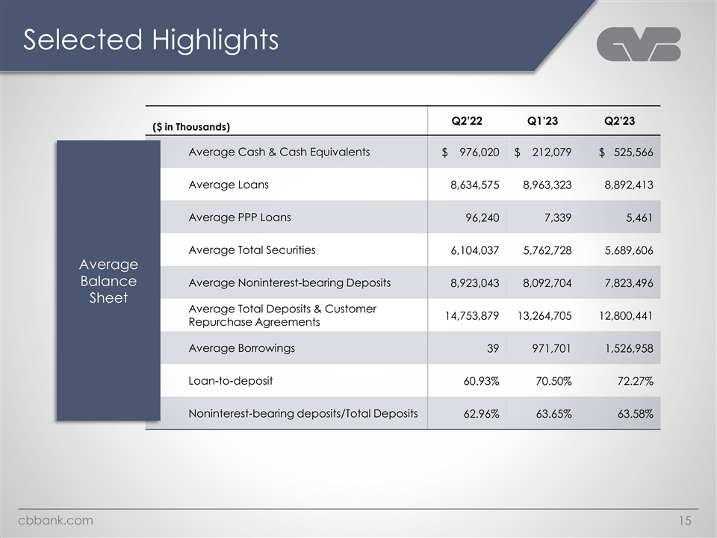Click the Average Total Deposits & Customer Repurchase Agreements label
Image resolution: width=717 pixels, height=538 pixels.
(x=282, y=315)
